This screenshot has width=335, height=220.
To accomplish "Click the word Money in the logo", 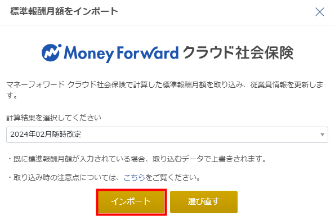I will click(x=89, y=54).
